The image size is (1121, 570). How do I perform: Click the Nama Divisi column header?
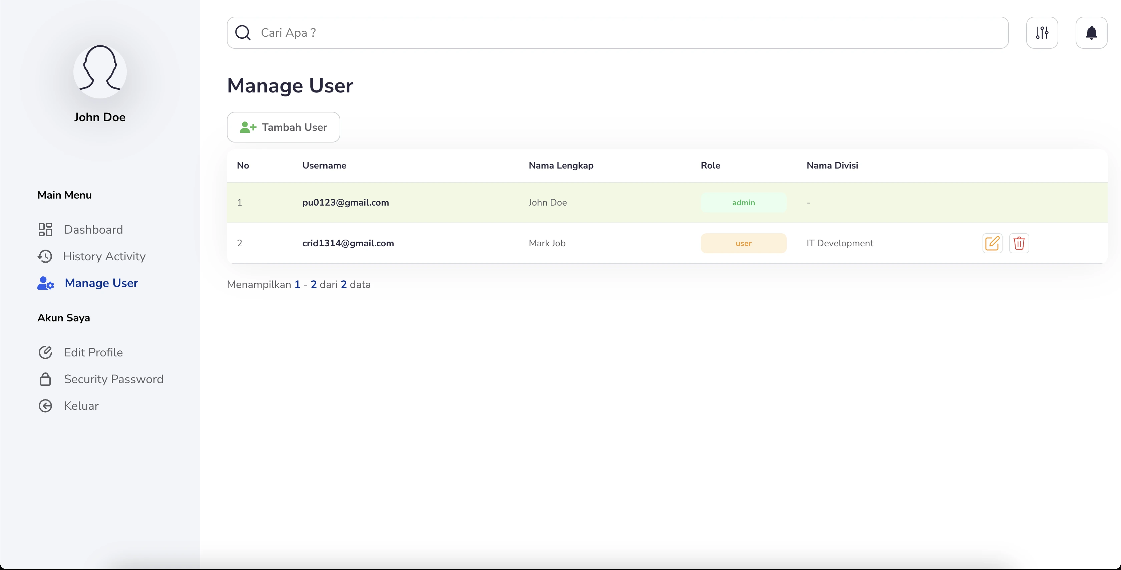832,166
